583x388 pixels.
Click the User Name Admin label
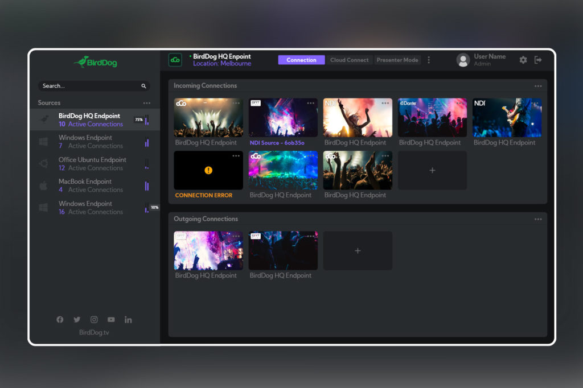[x=490, y=60]
